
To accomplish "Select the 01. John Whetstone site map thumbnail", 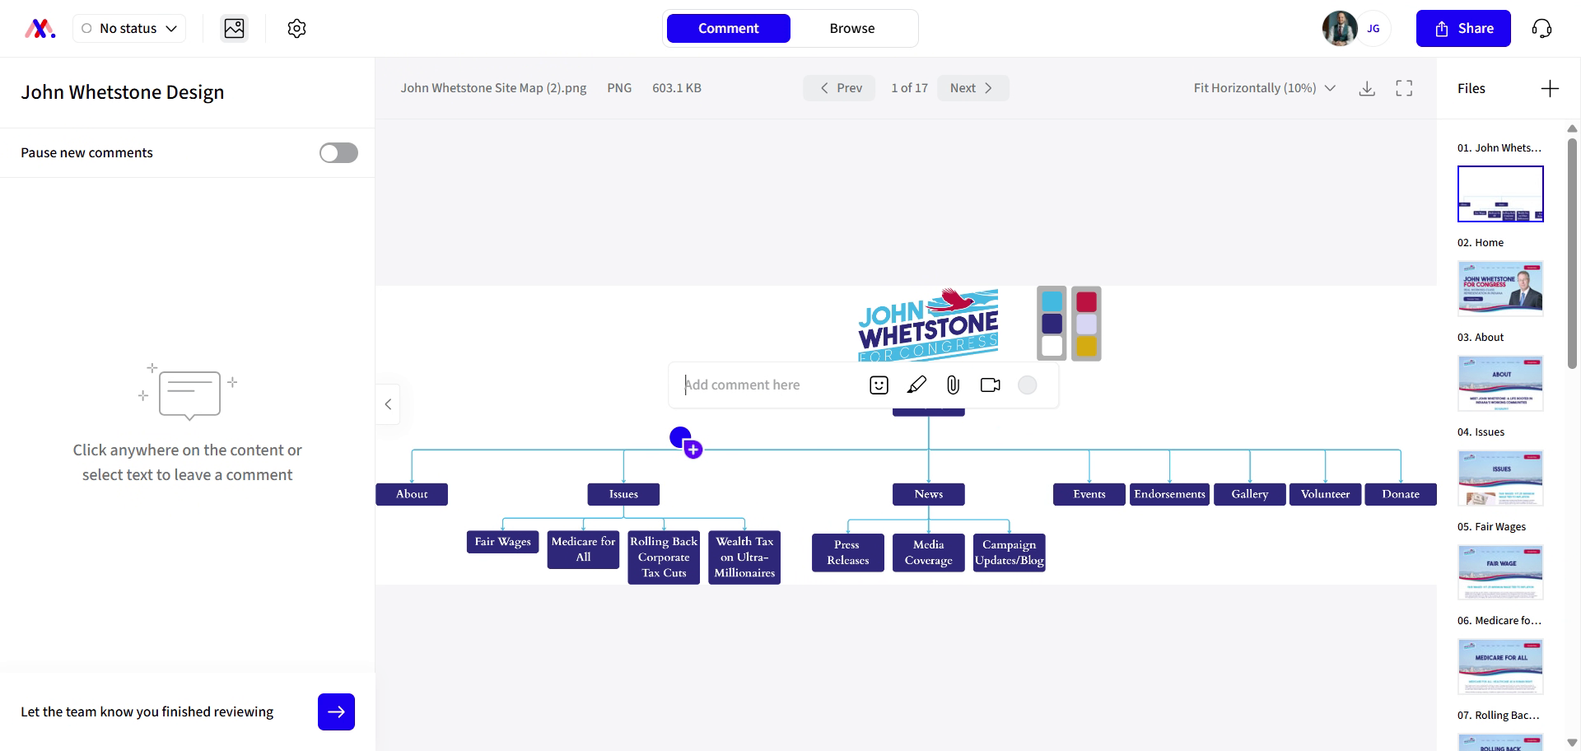I will click(x=1500, y=194).
